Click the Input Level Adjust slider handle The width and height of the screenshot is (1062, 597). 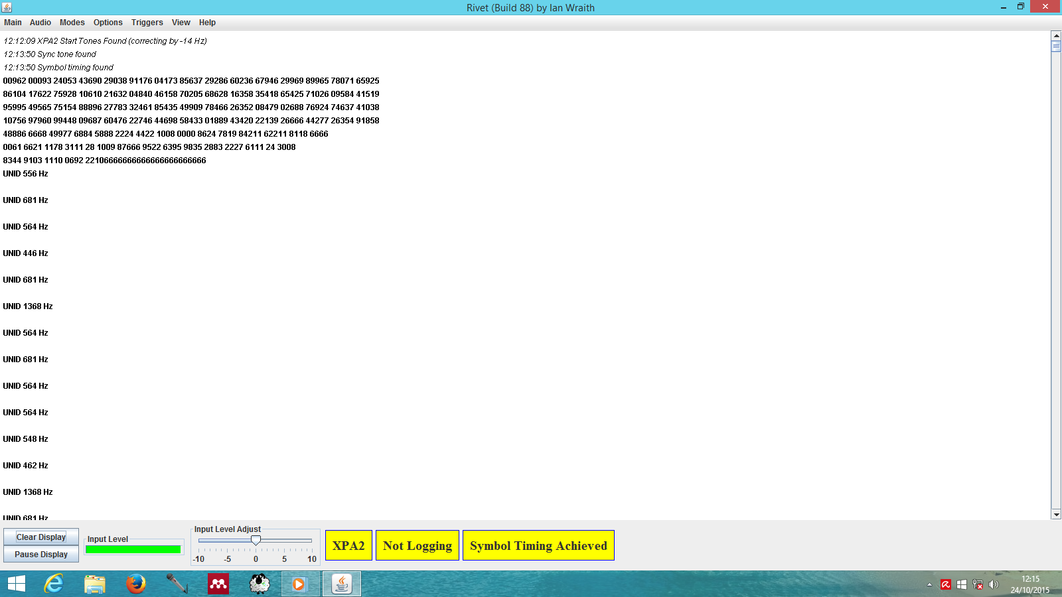[256, 541]
